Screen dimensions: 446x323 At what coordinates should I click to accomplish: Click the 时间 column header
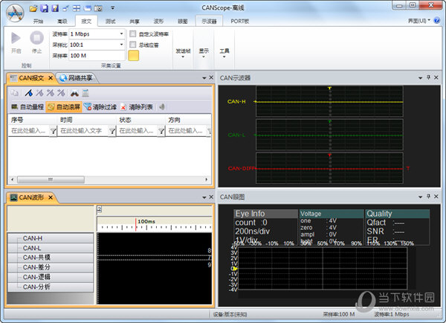tap(87, 120)
